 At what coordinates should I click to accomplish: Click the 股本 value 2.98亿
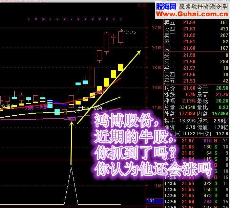[221, 121]
